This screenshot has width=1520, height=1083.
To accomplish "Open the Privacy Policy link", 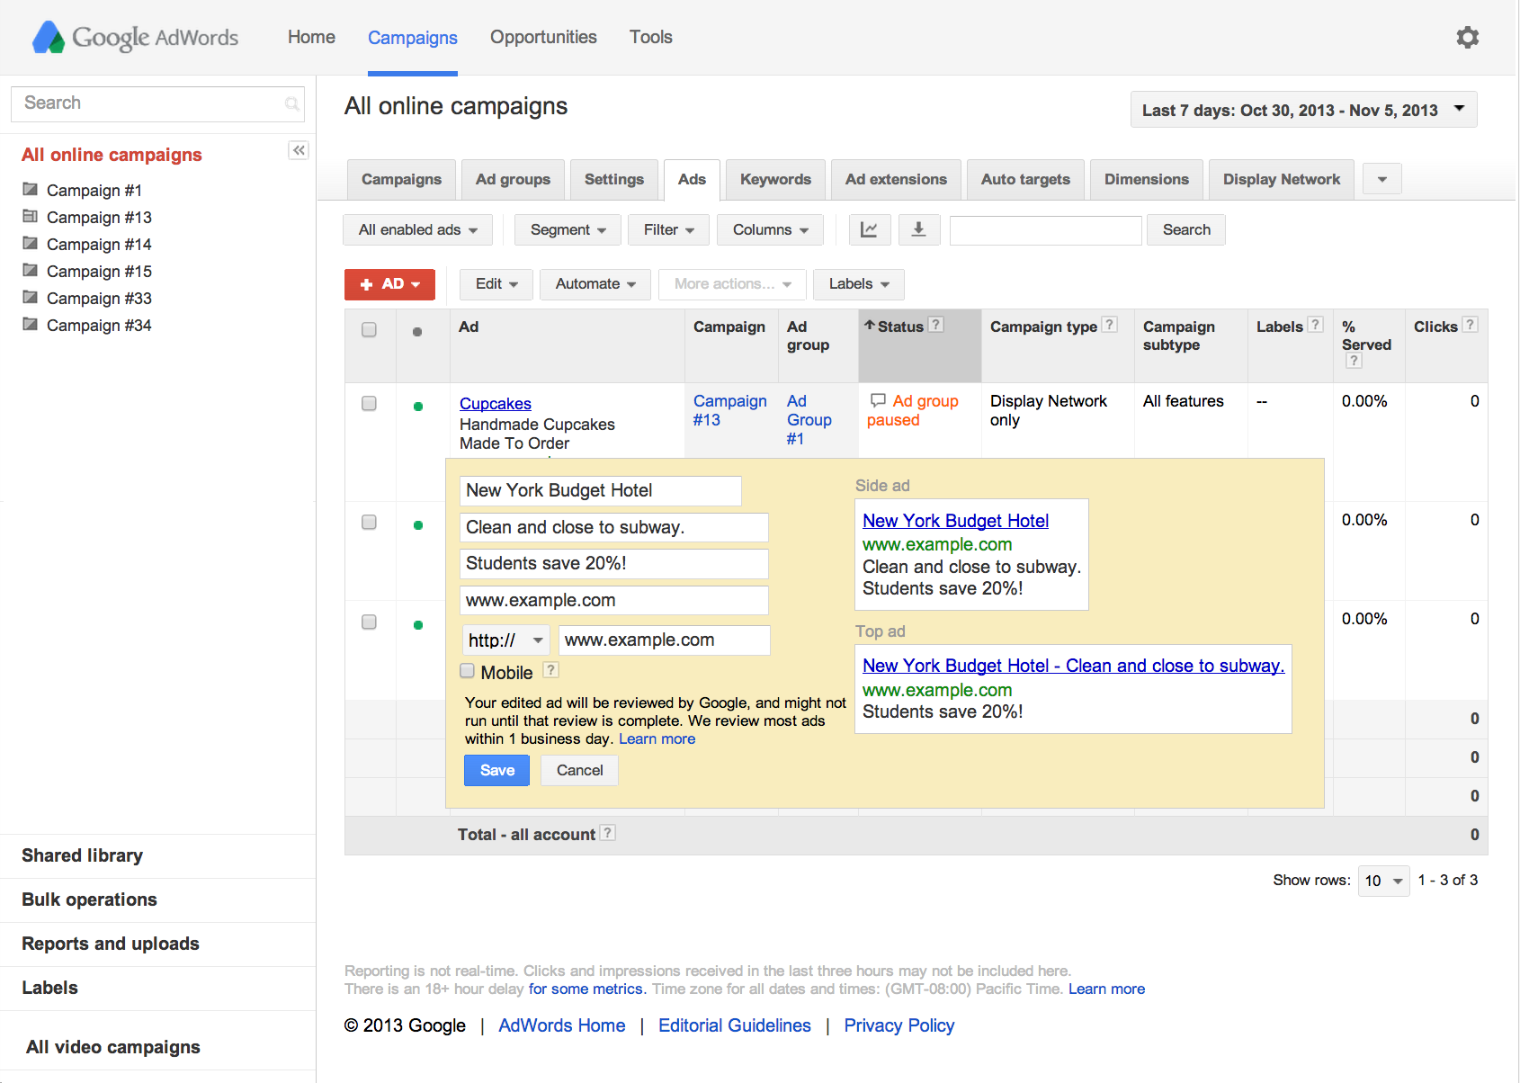I will click(x=899, y=1025).
